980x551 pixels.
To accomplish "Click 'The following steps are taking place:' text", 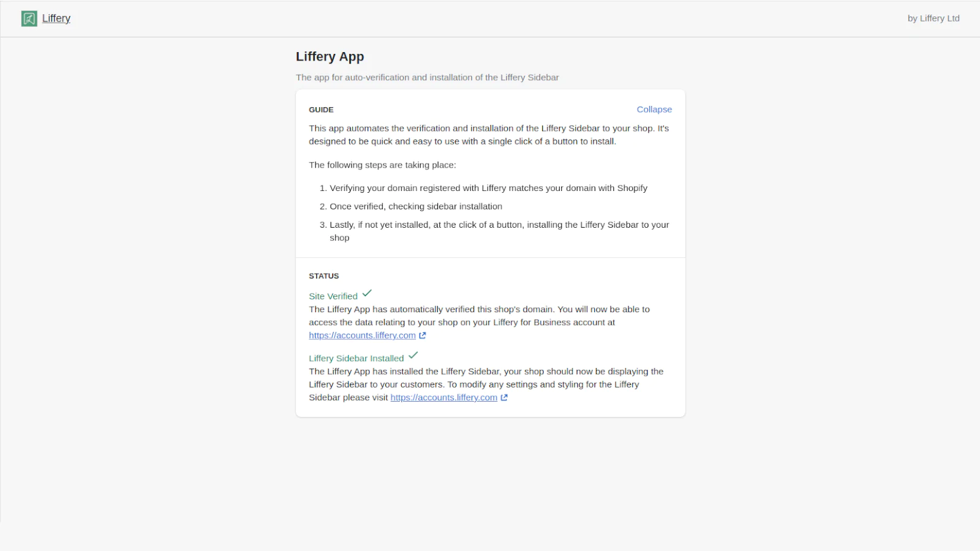I will pos(382,165).
